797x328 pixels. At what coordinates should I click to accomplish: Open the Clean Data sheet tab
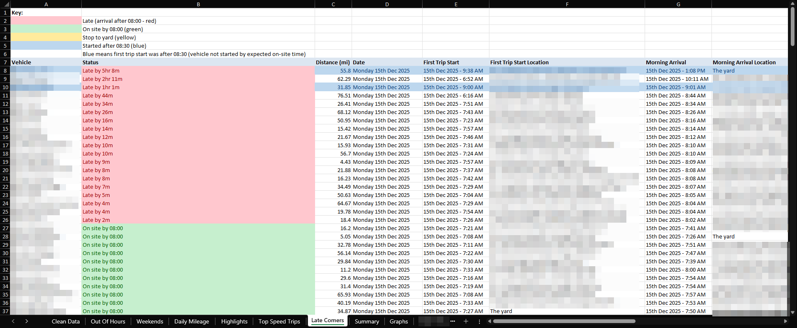[x=66, y=321]
